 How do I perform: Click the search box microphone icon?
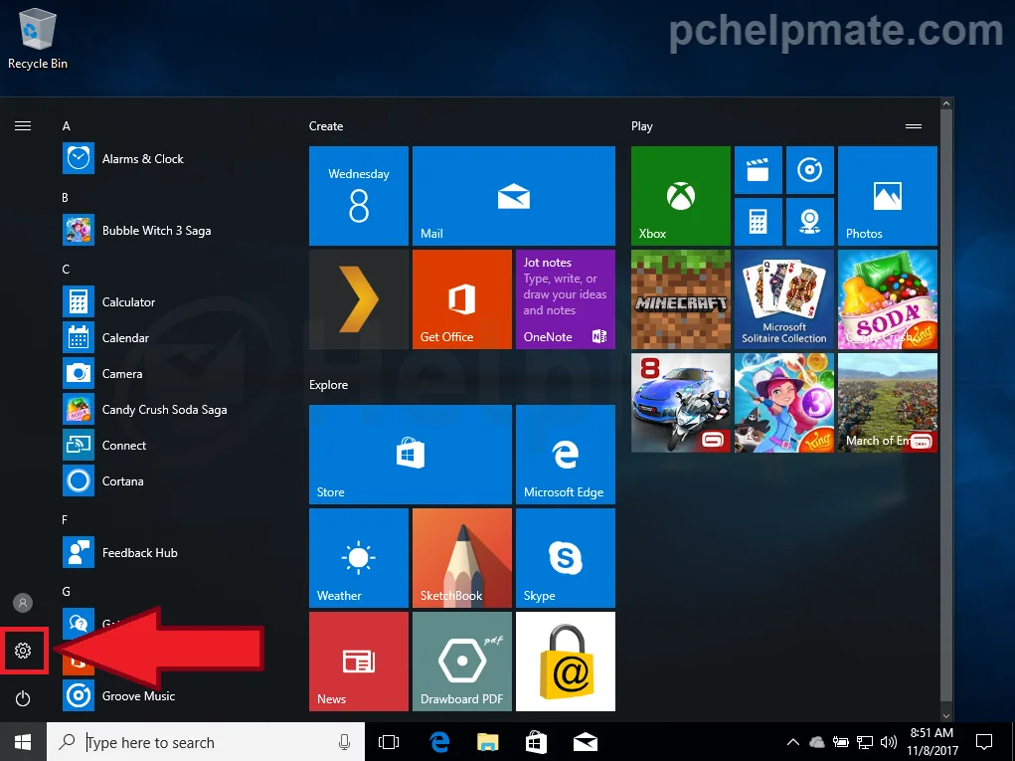point(344,742)
